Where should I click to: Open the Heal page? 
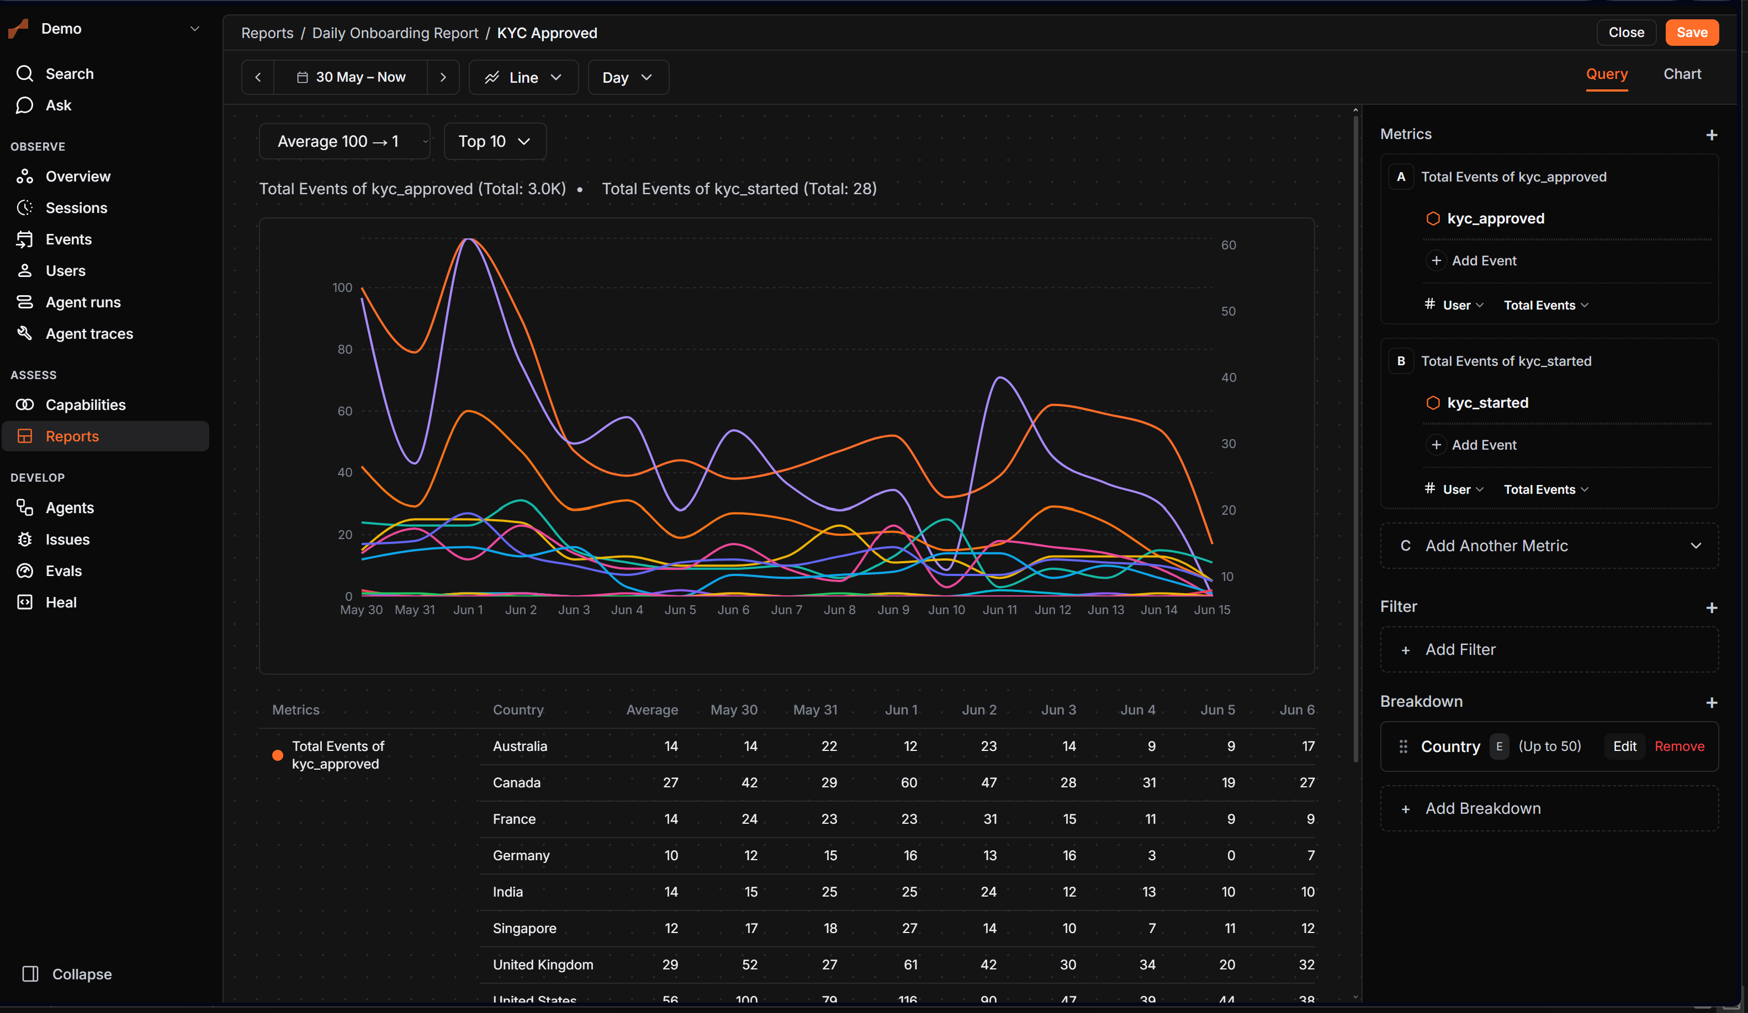[105, 603]
